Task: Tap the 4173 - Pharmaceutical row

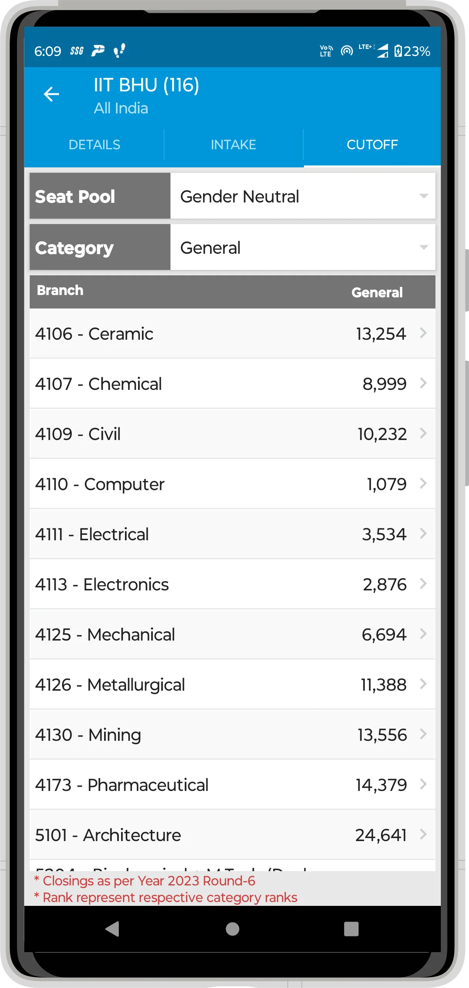Action: point(231,784)
